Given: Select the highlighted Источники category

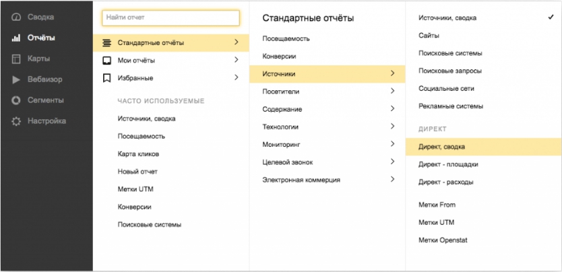Looking at the screenshot, I should (x=327, y=74).
